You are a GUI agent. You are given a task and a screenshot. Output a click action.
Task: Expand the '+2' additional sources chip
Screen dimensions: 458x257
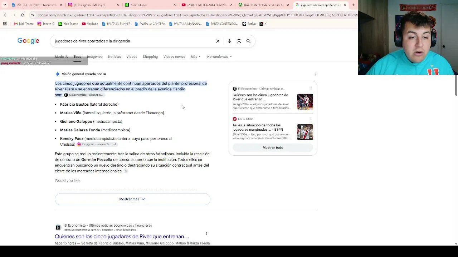click(115, 144)
